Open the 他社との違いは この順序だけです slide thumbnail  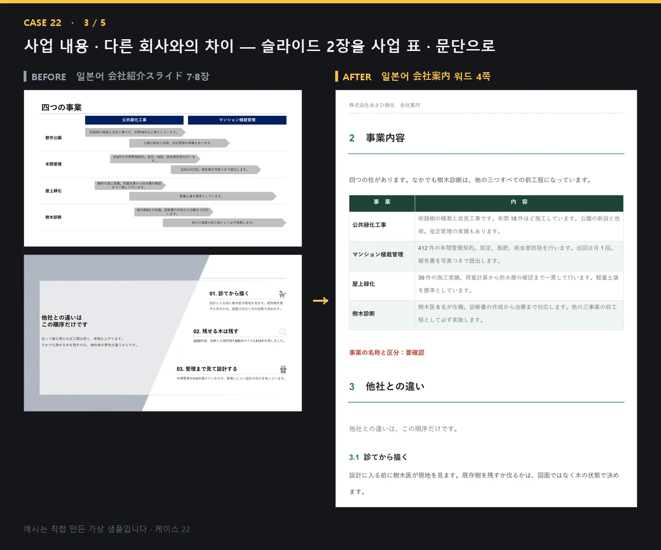163,333
